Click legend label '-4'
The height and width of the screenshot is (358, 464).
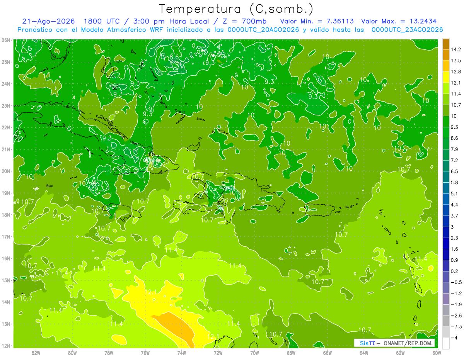(x=454, y=338)
